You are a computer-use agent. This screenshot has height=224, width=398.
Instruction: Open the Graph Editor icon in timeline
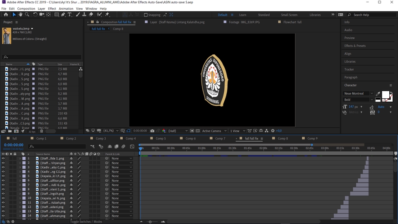[x=132, y=146]
